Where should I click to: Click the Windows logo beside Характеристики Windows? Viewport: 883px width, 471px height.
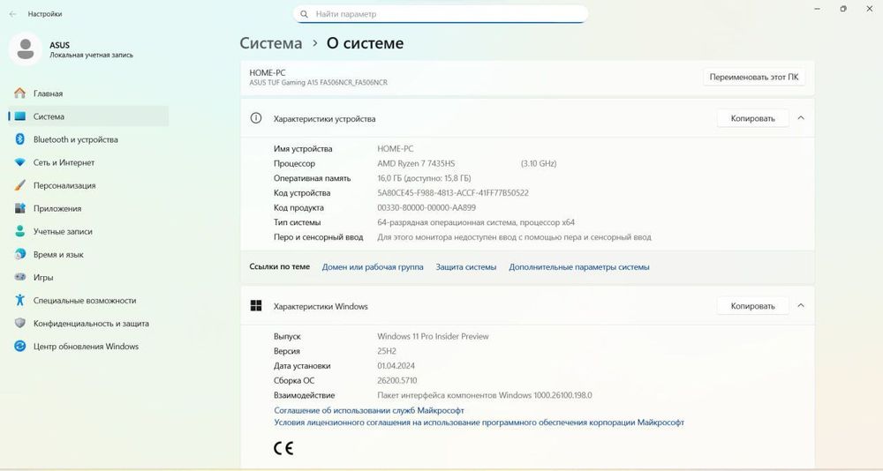coord(256,305)
